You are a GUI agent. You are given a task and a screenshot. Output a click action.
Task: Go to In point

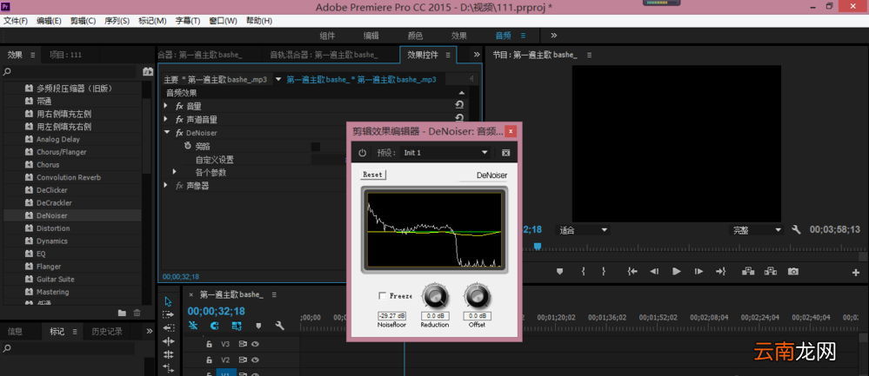pos(632,272)
